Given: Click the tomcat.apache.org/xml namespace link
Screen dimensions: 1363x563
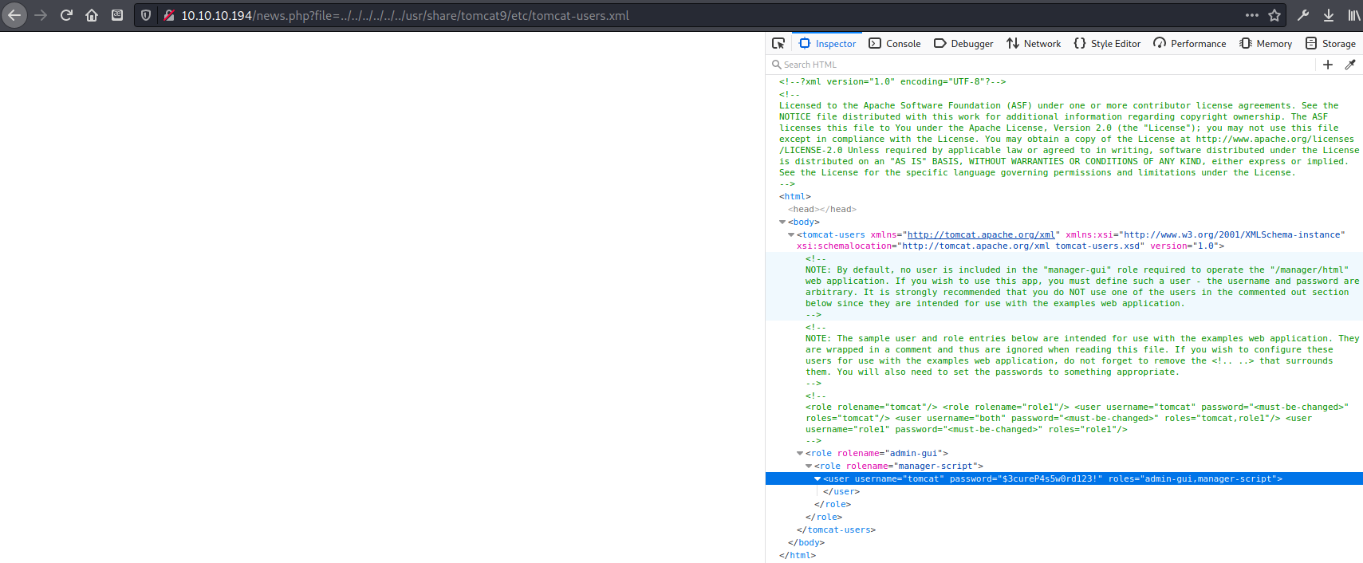Looking at the screenshot, I should pyautogui.click(x=980, y=235).
